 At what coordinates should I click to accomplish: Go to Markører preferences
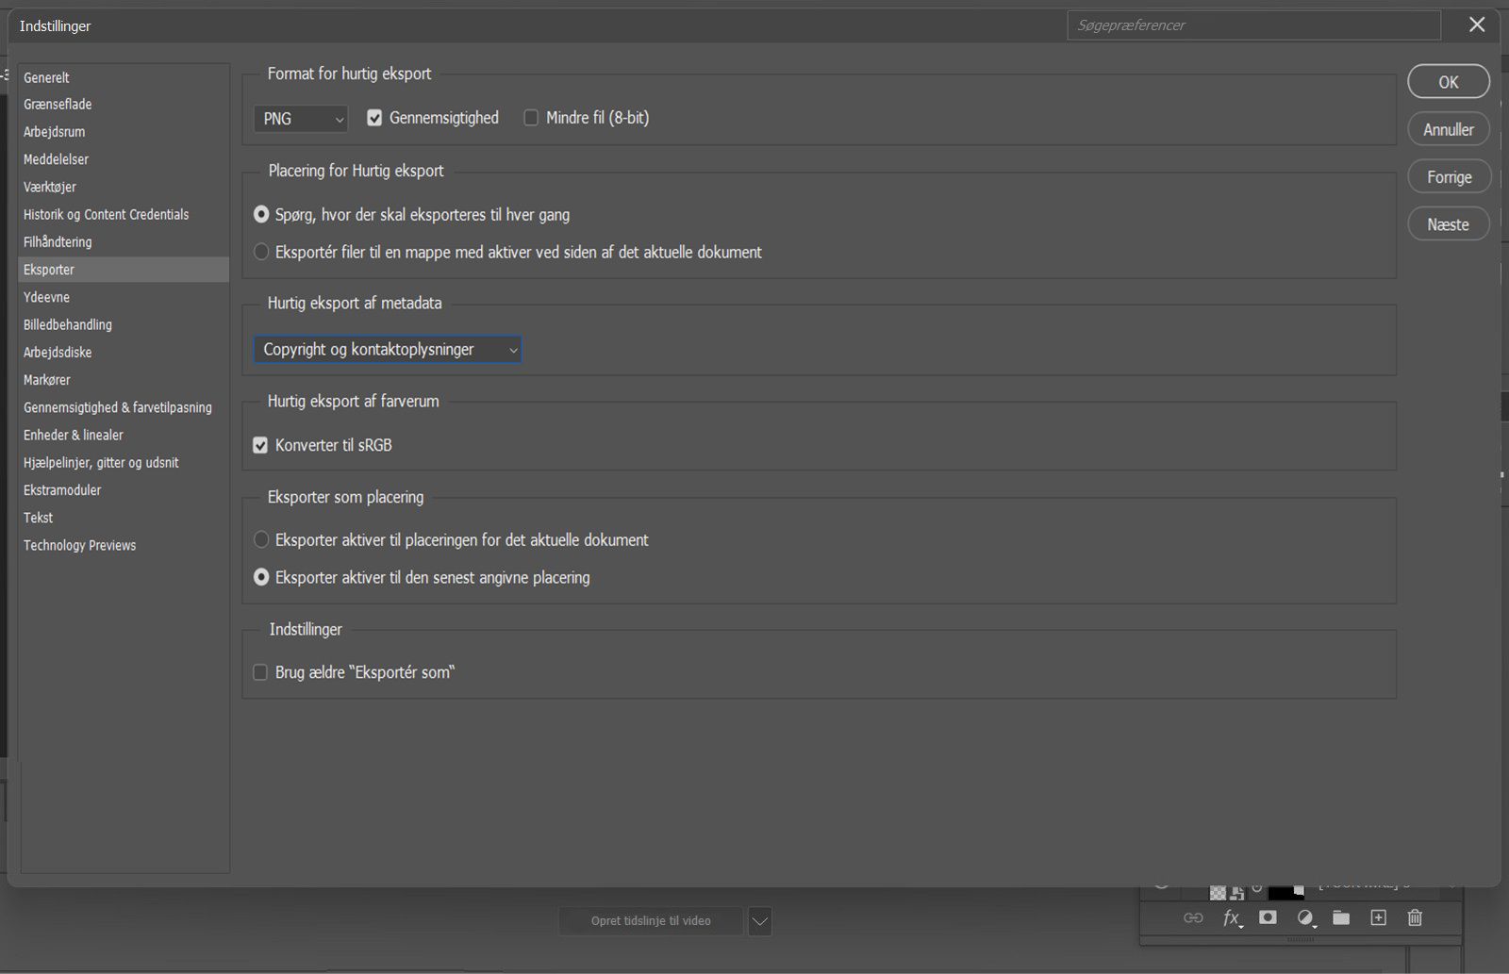pos(124,380)
